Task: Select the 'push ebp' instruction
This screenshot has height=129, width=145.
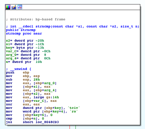Action: pyautogui.click(x=17, y=72)
